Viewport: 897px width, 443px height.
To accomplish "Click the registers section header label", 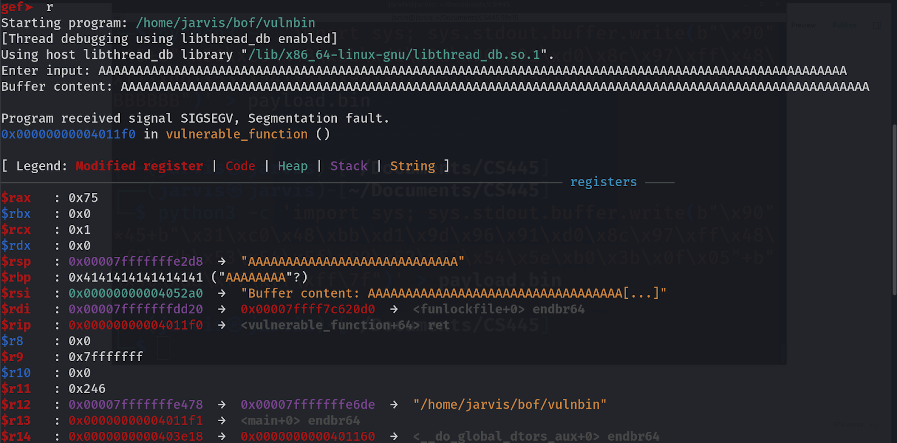I will (603, 182).
